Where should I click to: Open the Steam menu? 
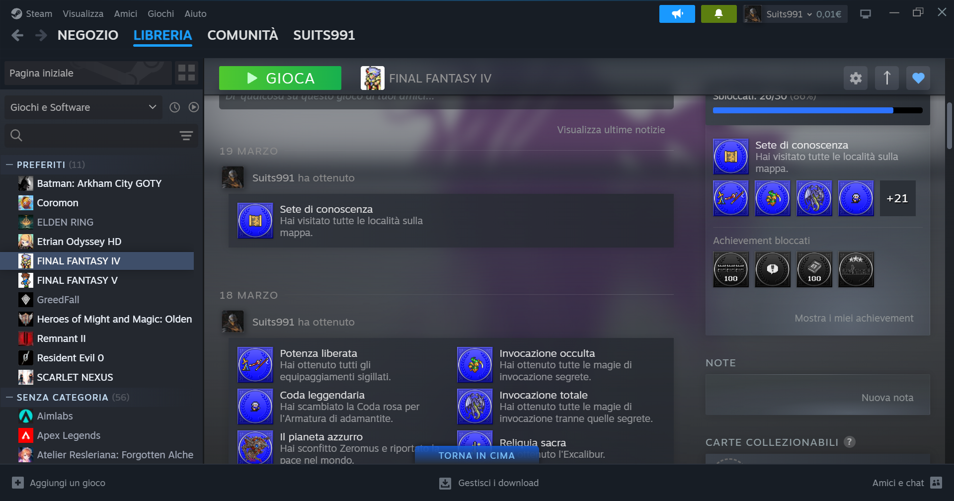click(39, 14)
